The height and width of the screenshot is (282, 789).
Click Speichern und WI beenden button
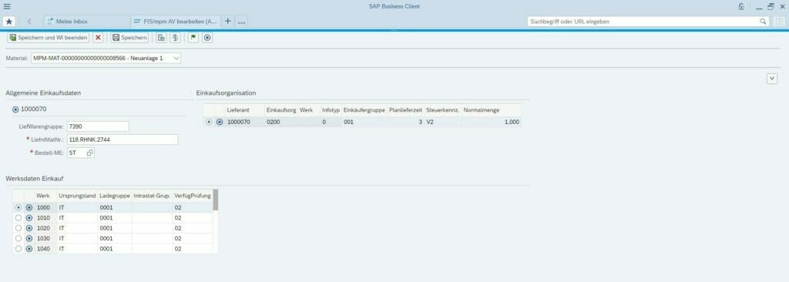point(49,38)
